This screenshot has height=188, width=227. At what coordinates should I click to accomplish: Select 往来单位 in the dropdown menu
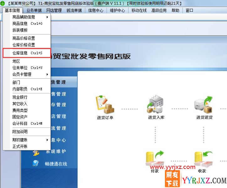(26, 68)
